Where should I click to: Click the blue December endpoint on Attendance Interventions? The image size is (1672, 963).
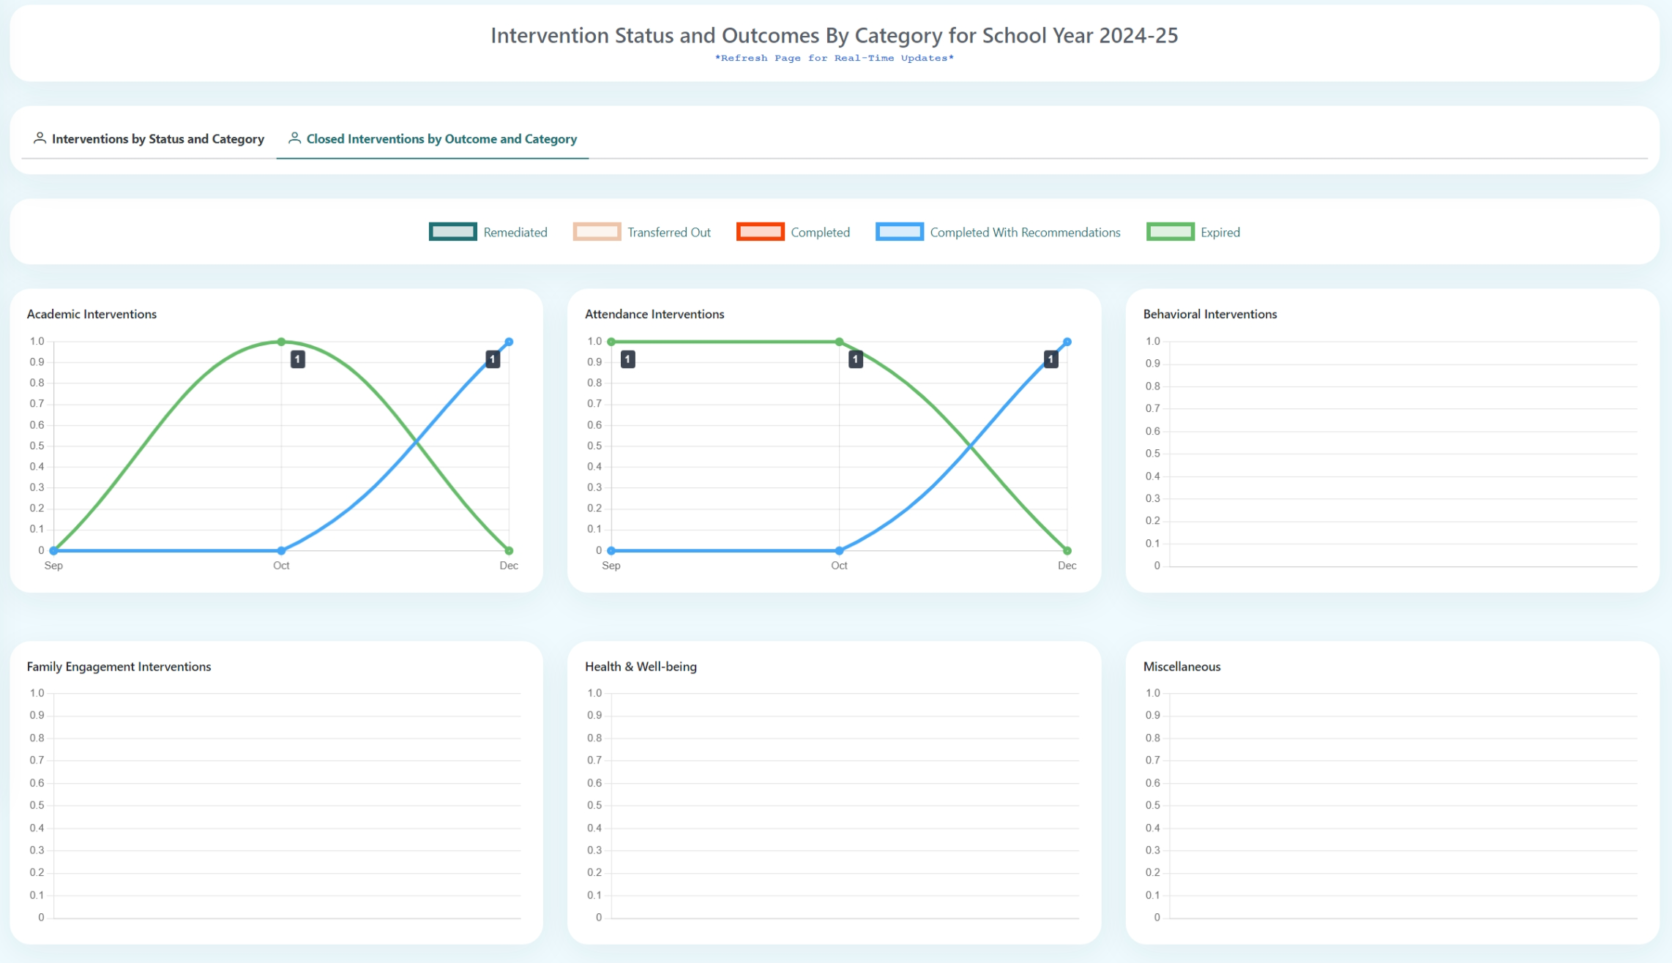[1067, 341]
